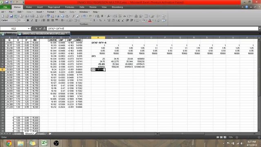This screenshot has width=261, height=147.
Task: Click the Quick Access save icon
Action: click(7, 2)
